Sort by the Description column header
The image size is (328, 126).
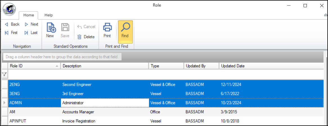pos(104,66)
